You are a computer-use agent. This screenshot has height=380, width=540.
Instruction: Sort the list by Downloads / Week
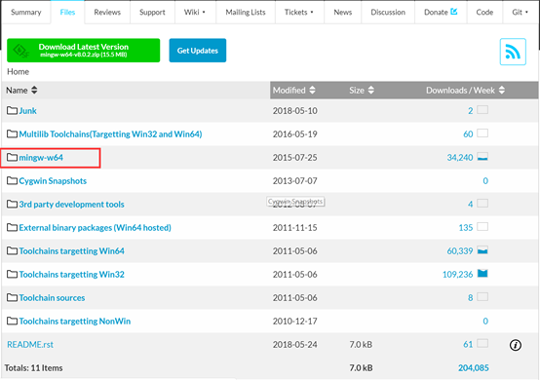tap(465, 91)
